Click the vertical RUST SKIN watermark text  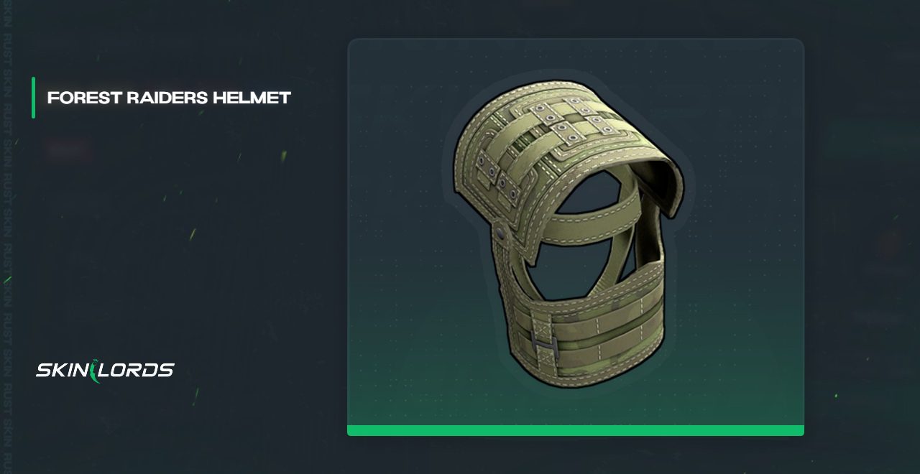7,237
